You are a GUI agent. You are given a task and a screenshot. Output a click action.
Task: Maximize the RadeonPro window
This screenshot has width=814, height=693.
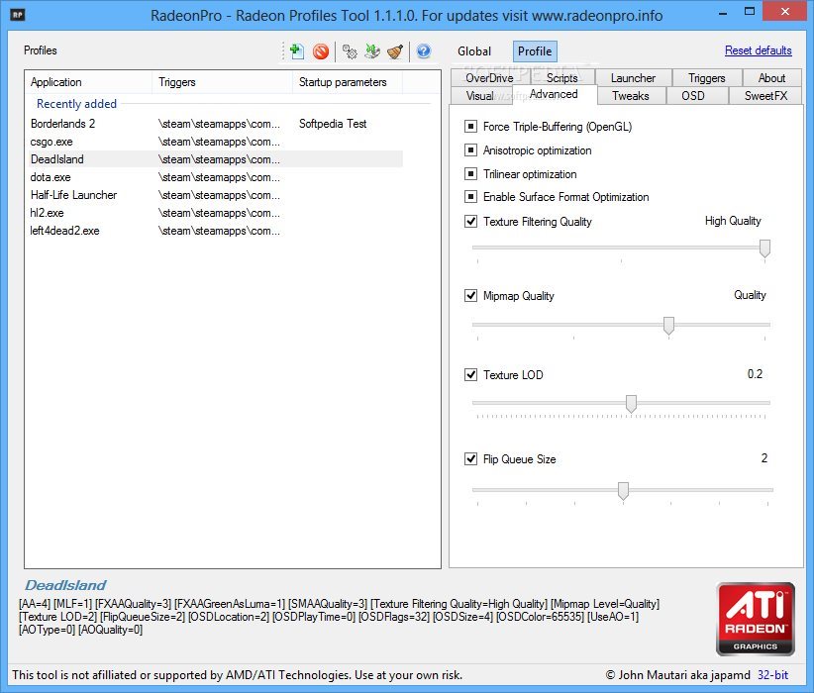point(749,12)
